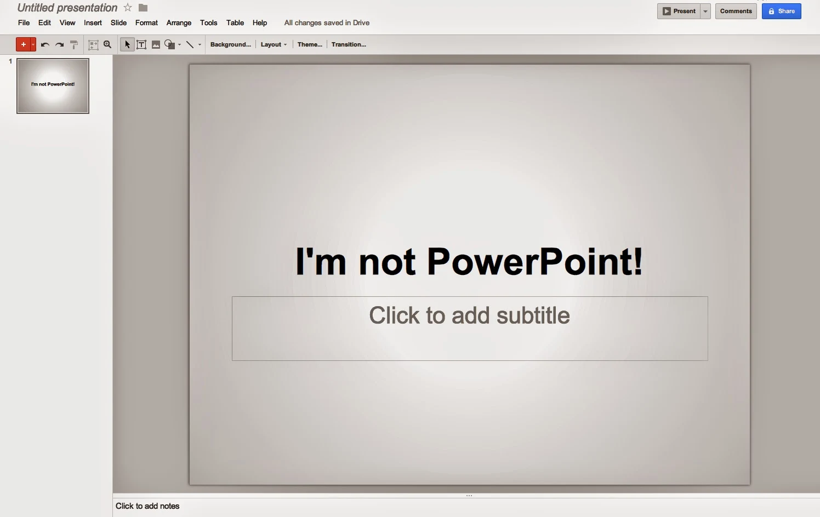Screen dimensions: 820x517
Task: Open the Table menu
Action: tap(235, 23)
